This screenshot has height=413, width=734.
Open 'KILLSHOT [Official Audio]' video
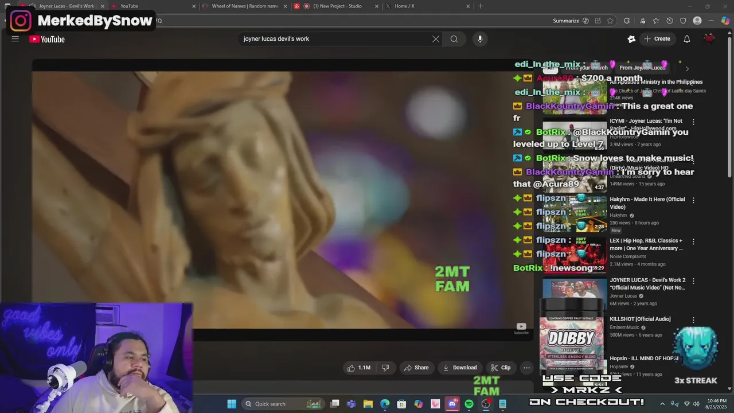pyautogui.click(x=640, y=319)
